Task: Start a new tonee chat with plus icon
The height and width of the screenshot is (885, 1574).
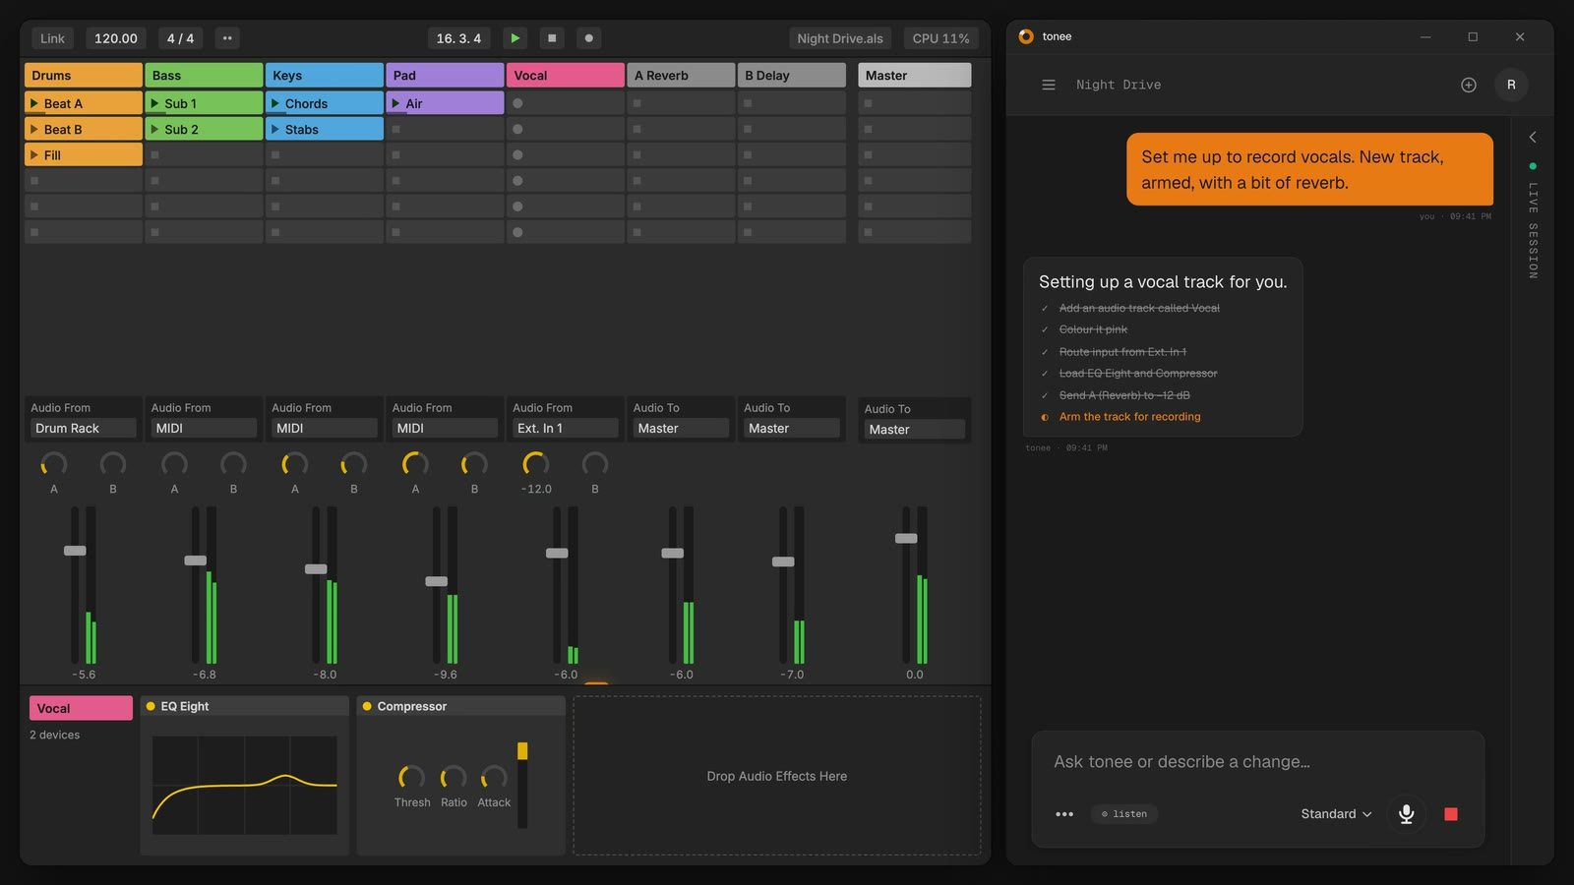Action: coord(1469,85)
